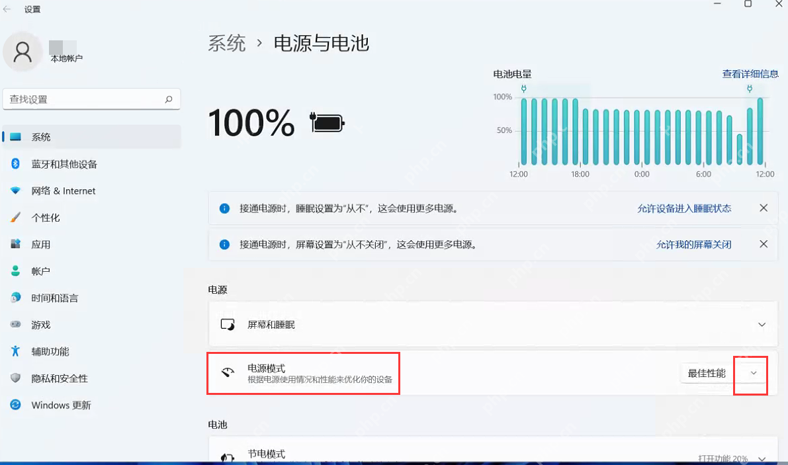Image resolution: width=788 pixels, height=465 pixels.
Task: Click the 时间和语言 globe clock icon
Action: tap(16, 298)
